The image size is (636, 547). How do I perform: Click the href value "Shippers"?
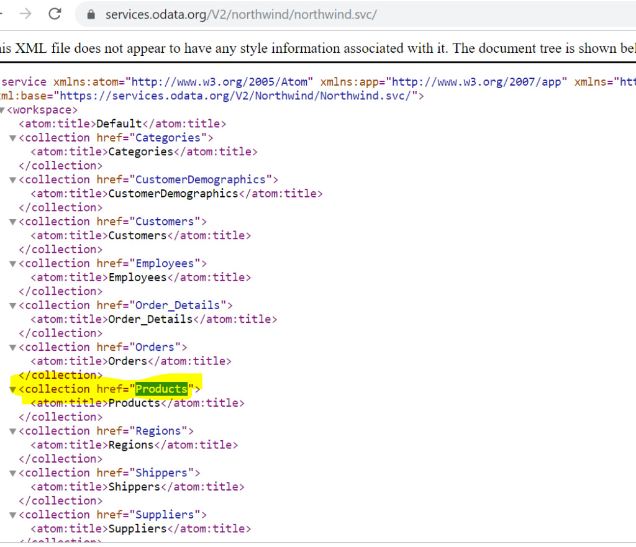click(161, 472)
